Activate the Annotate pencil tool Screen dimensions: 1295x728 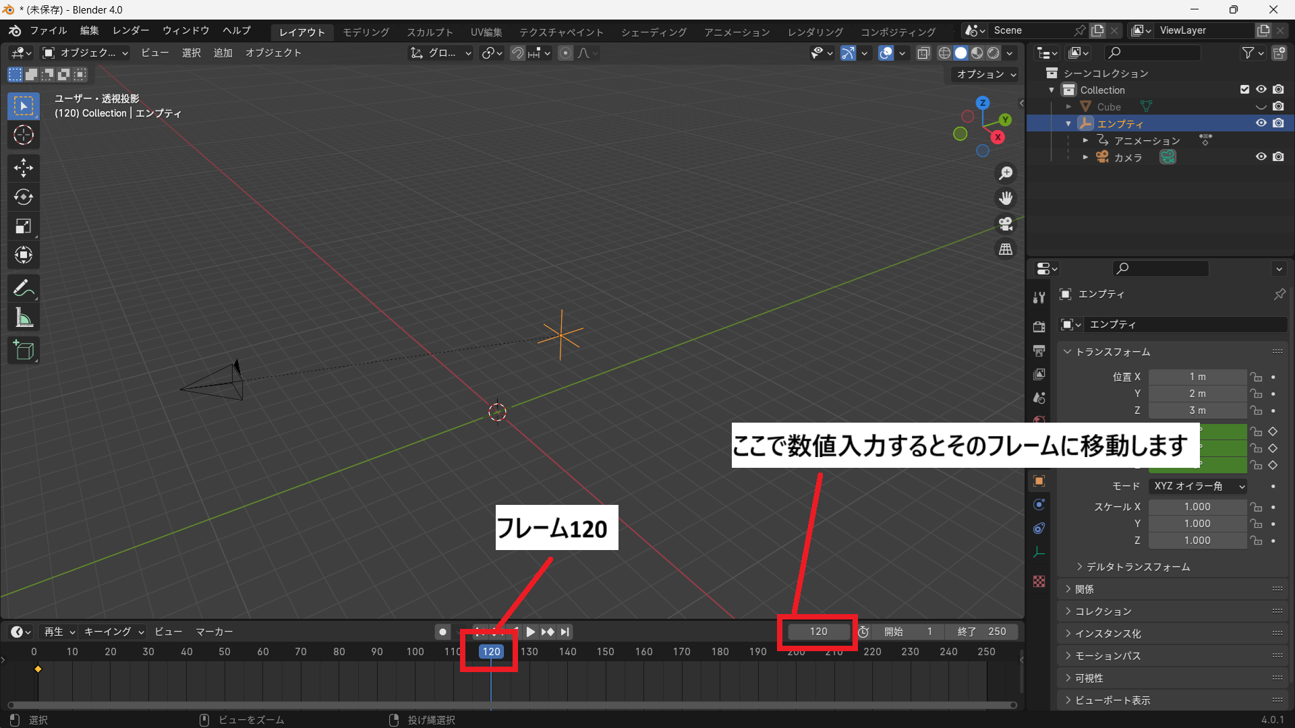[24, 289]
